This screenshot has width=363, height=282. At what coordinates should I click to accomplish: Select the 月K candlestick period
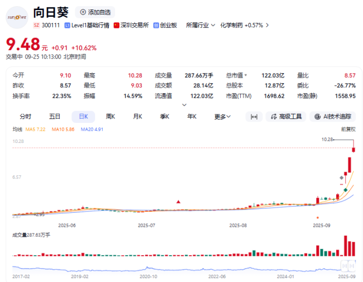[137, 117]
